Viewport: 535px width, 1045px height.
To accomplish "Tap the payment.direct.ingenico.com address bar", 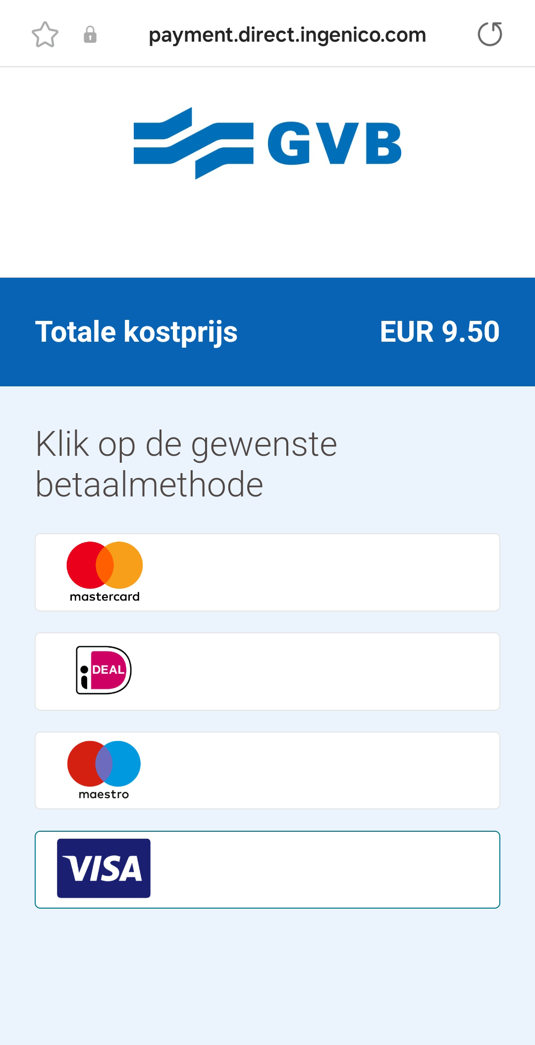I will [287, 35].
